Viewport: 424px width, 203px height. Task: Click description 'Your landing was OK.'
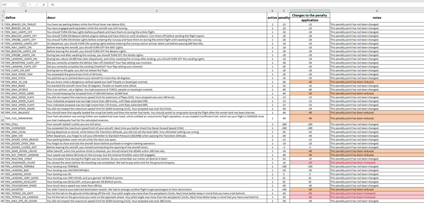[x=59, y=174]
